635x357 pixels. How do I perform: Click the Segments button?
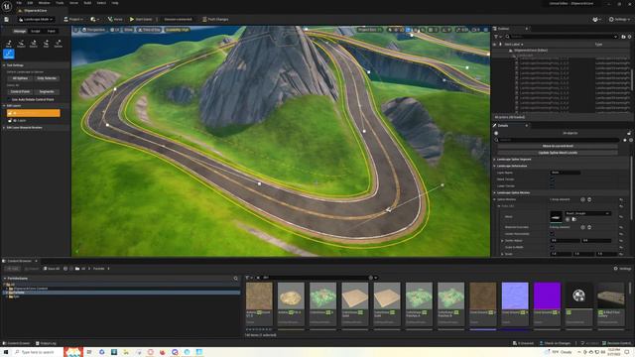[x=47, y=92]
